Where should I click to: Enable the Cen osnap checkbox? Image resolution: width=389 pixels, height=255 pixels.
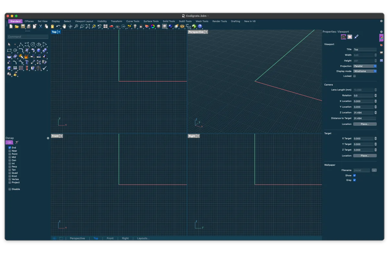(10, 160)
